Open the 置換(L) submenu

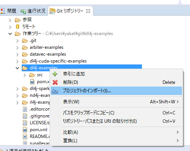coord(116,141)
